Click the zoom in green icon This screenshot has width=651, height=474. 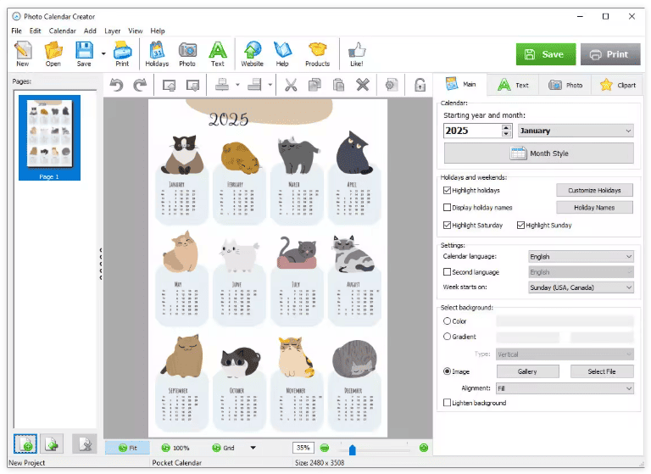click(424, 448)
